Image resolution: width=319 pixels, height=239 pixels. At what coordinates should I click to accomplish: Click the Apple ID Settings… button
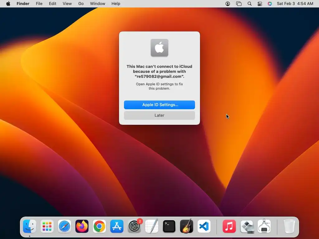159,105
